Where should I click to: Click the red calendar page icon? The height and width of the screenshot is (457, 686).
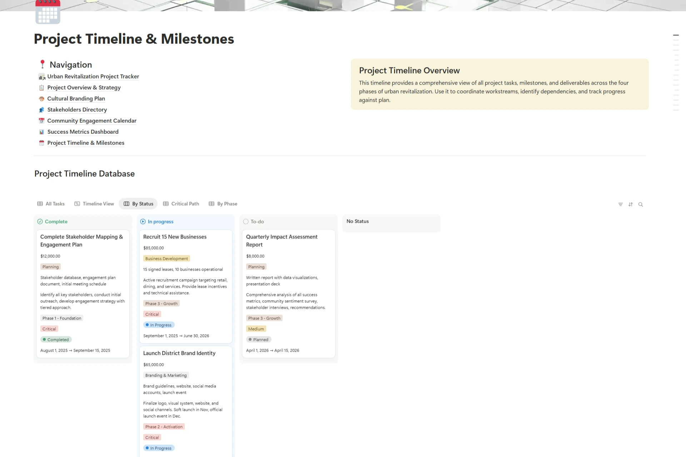pos(48,12)
